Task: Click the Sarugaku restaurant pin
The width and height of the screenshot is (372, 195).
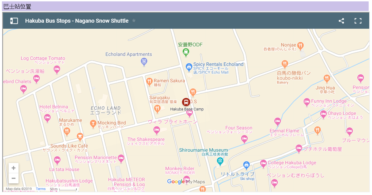Action: point(157,109)
